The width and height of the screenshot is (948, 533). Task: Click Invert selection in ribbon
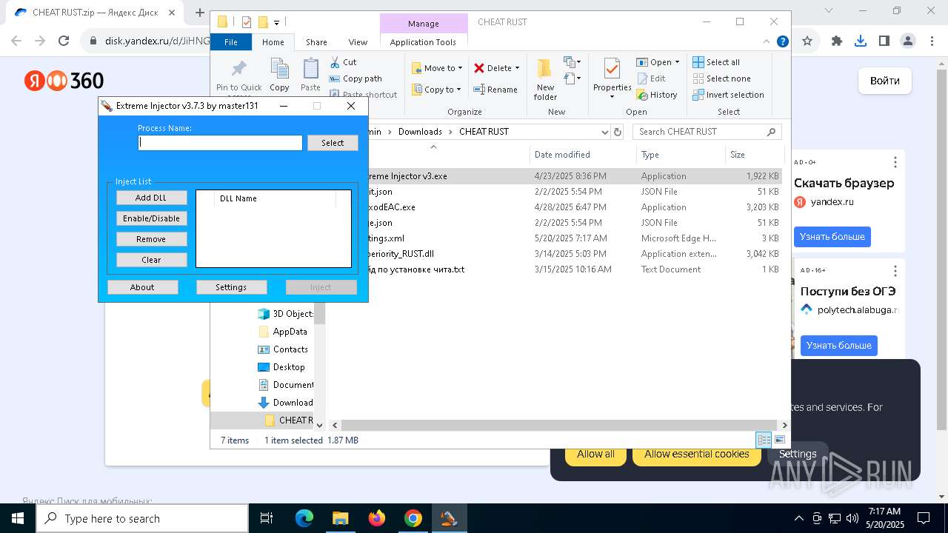coord(728,95)
